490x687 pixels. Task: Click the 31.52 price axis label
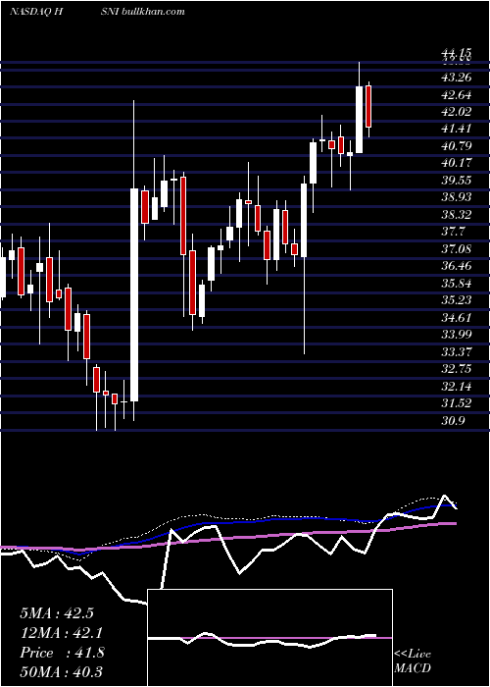point(458,403)
